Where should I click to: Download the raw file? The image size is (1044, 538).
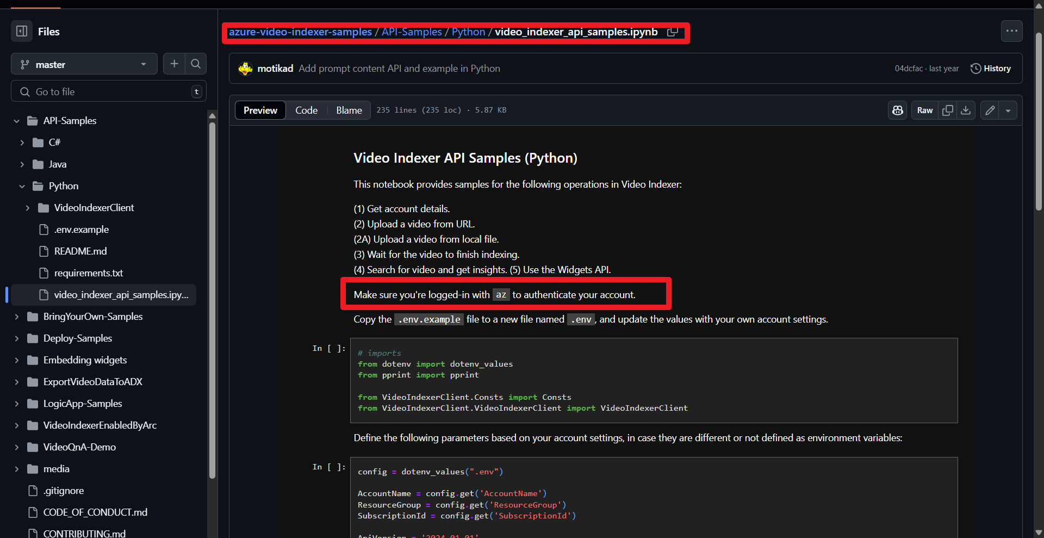click(966, 110)
